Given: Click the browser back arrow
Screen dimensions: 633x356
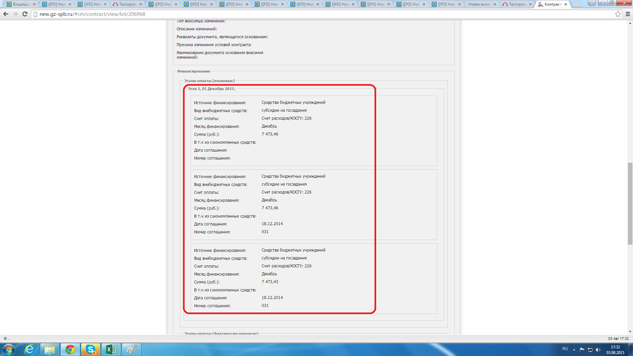Looking at the screenshot, I should pyautogui.click(x=6, y=14).
